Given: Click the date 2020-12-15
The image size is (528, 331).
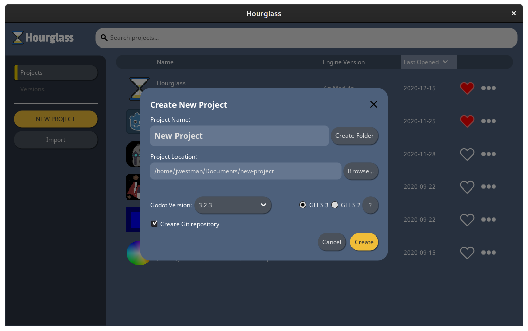Looking at the screenshot, I should (x=420, y=88).
